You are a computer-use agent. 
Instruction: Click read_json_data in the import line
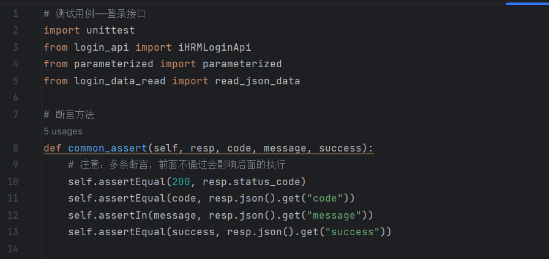(257, 81)
